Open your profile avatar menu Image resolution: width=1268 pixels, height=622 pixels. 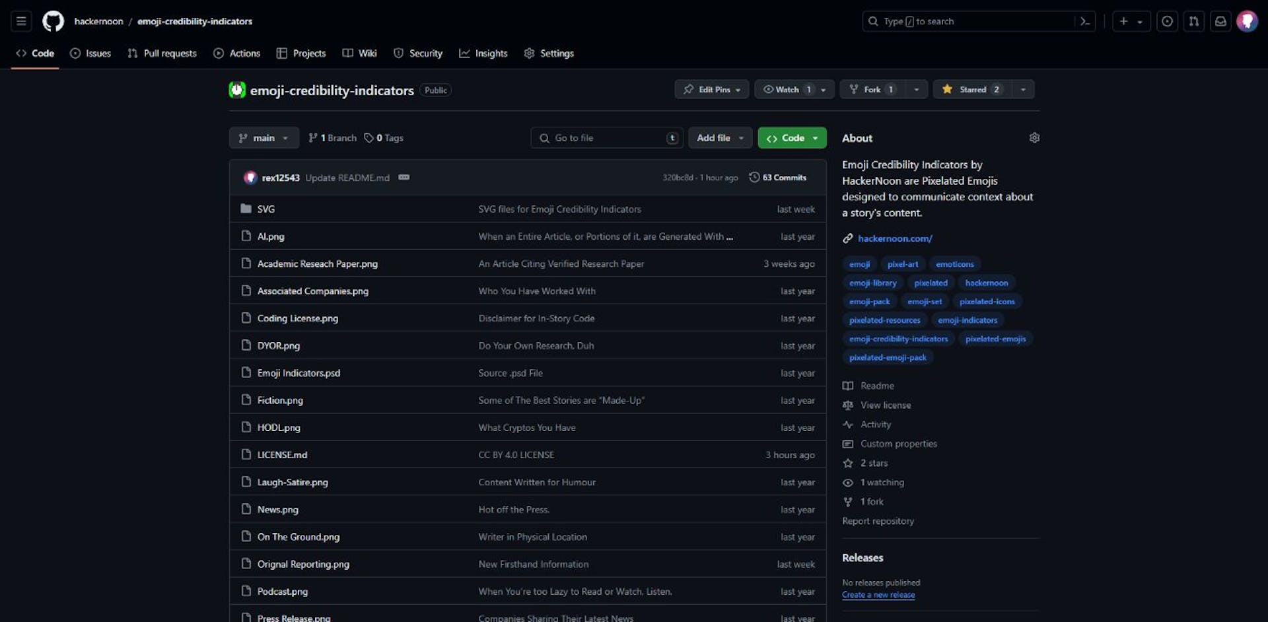point(1248,20)
